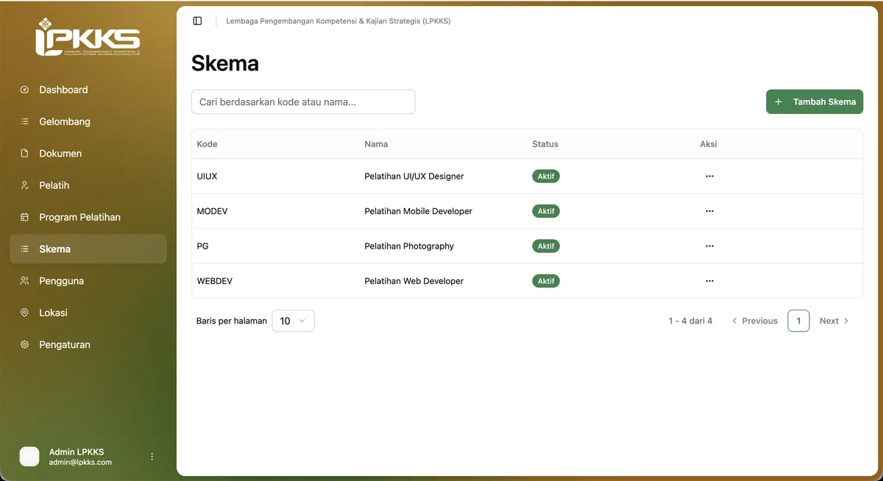Open Pengaturan settings page
Screen dimensions: 883x481
point(88,345)
